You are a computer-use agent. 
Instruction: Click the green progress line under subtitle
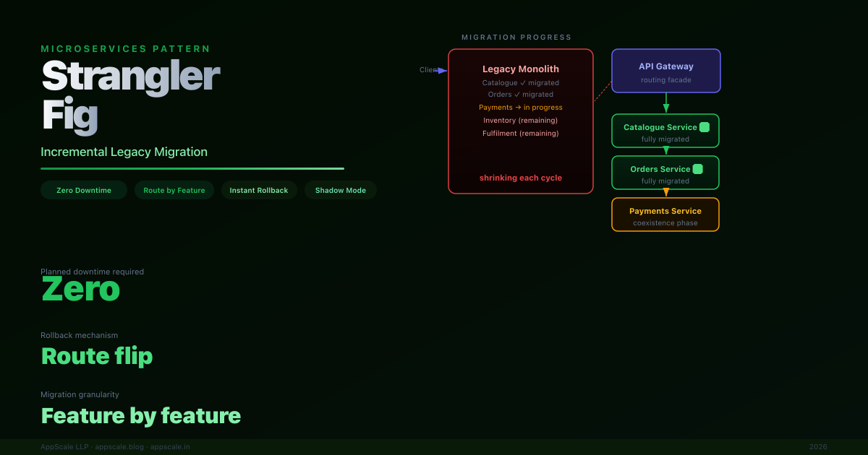pos(192,168)
